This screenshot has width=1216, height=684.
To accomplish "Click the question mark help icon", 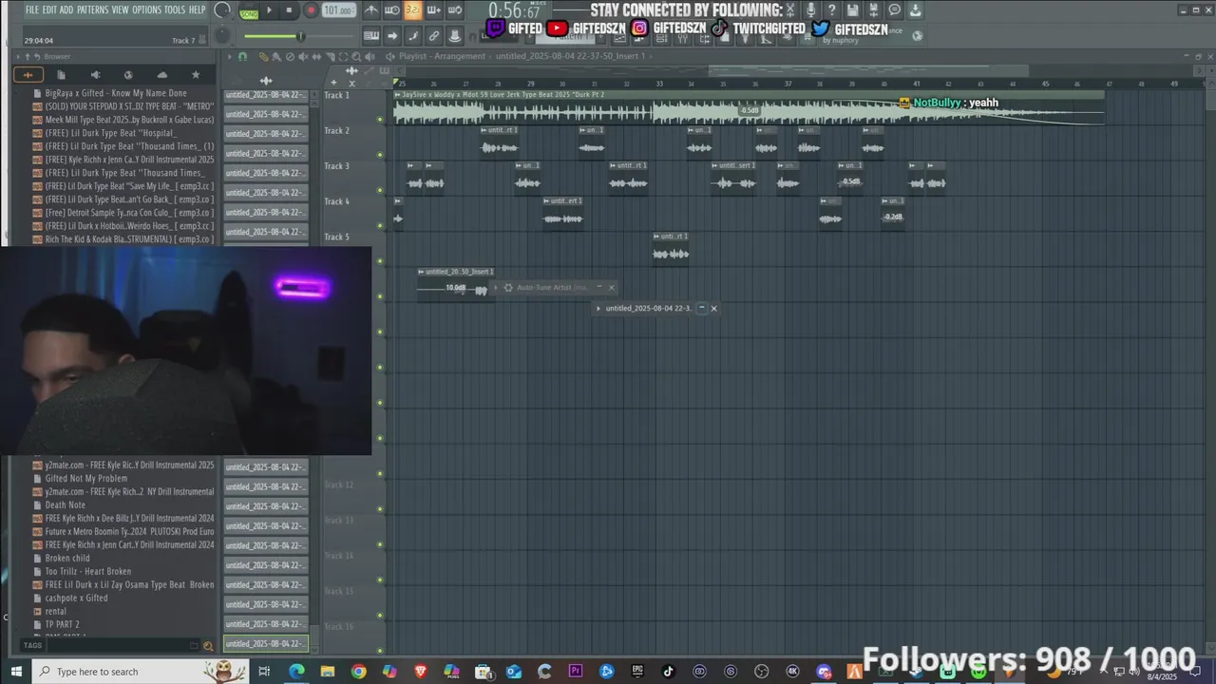I will pyautogui.click(x=831, y=10).
